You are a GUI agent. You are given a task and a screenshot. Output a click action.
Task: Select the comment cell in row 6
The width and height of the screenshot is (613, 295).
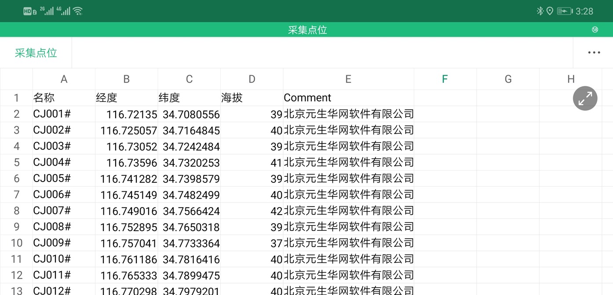348,178
